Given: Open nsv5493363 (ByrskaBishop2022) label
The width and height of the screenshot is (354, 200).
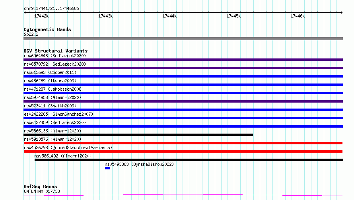Looking at the screenshot, I should pos(139,164).
